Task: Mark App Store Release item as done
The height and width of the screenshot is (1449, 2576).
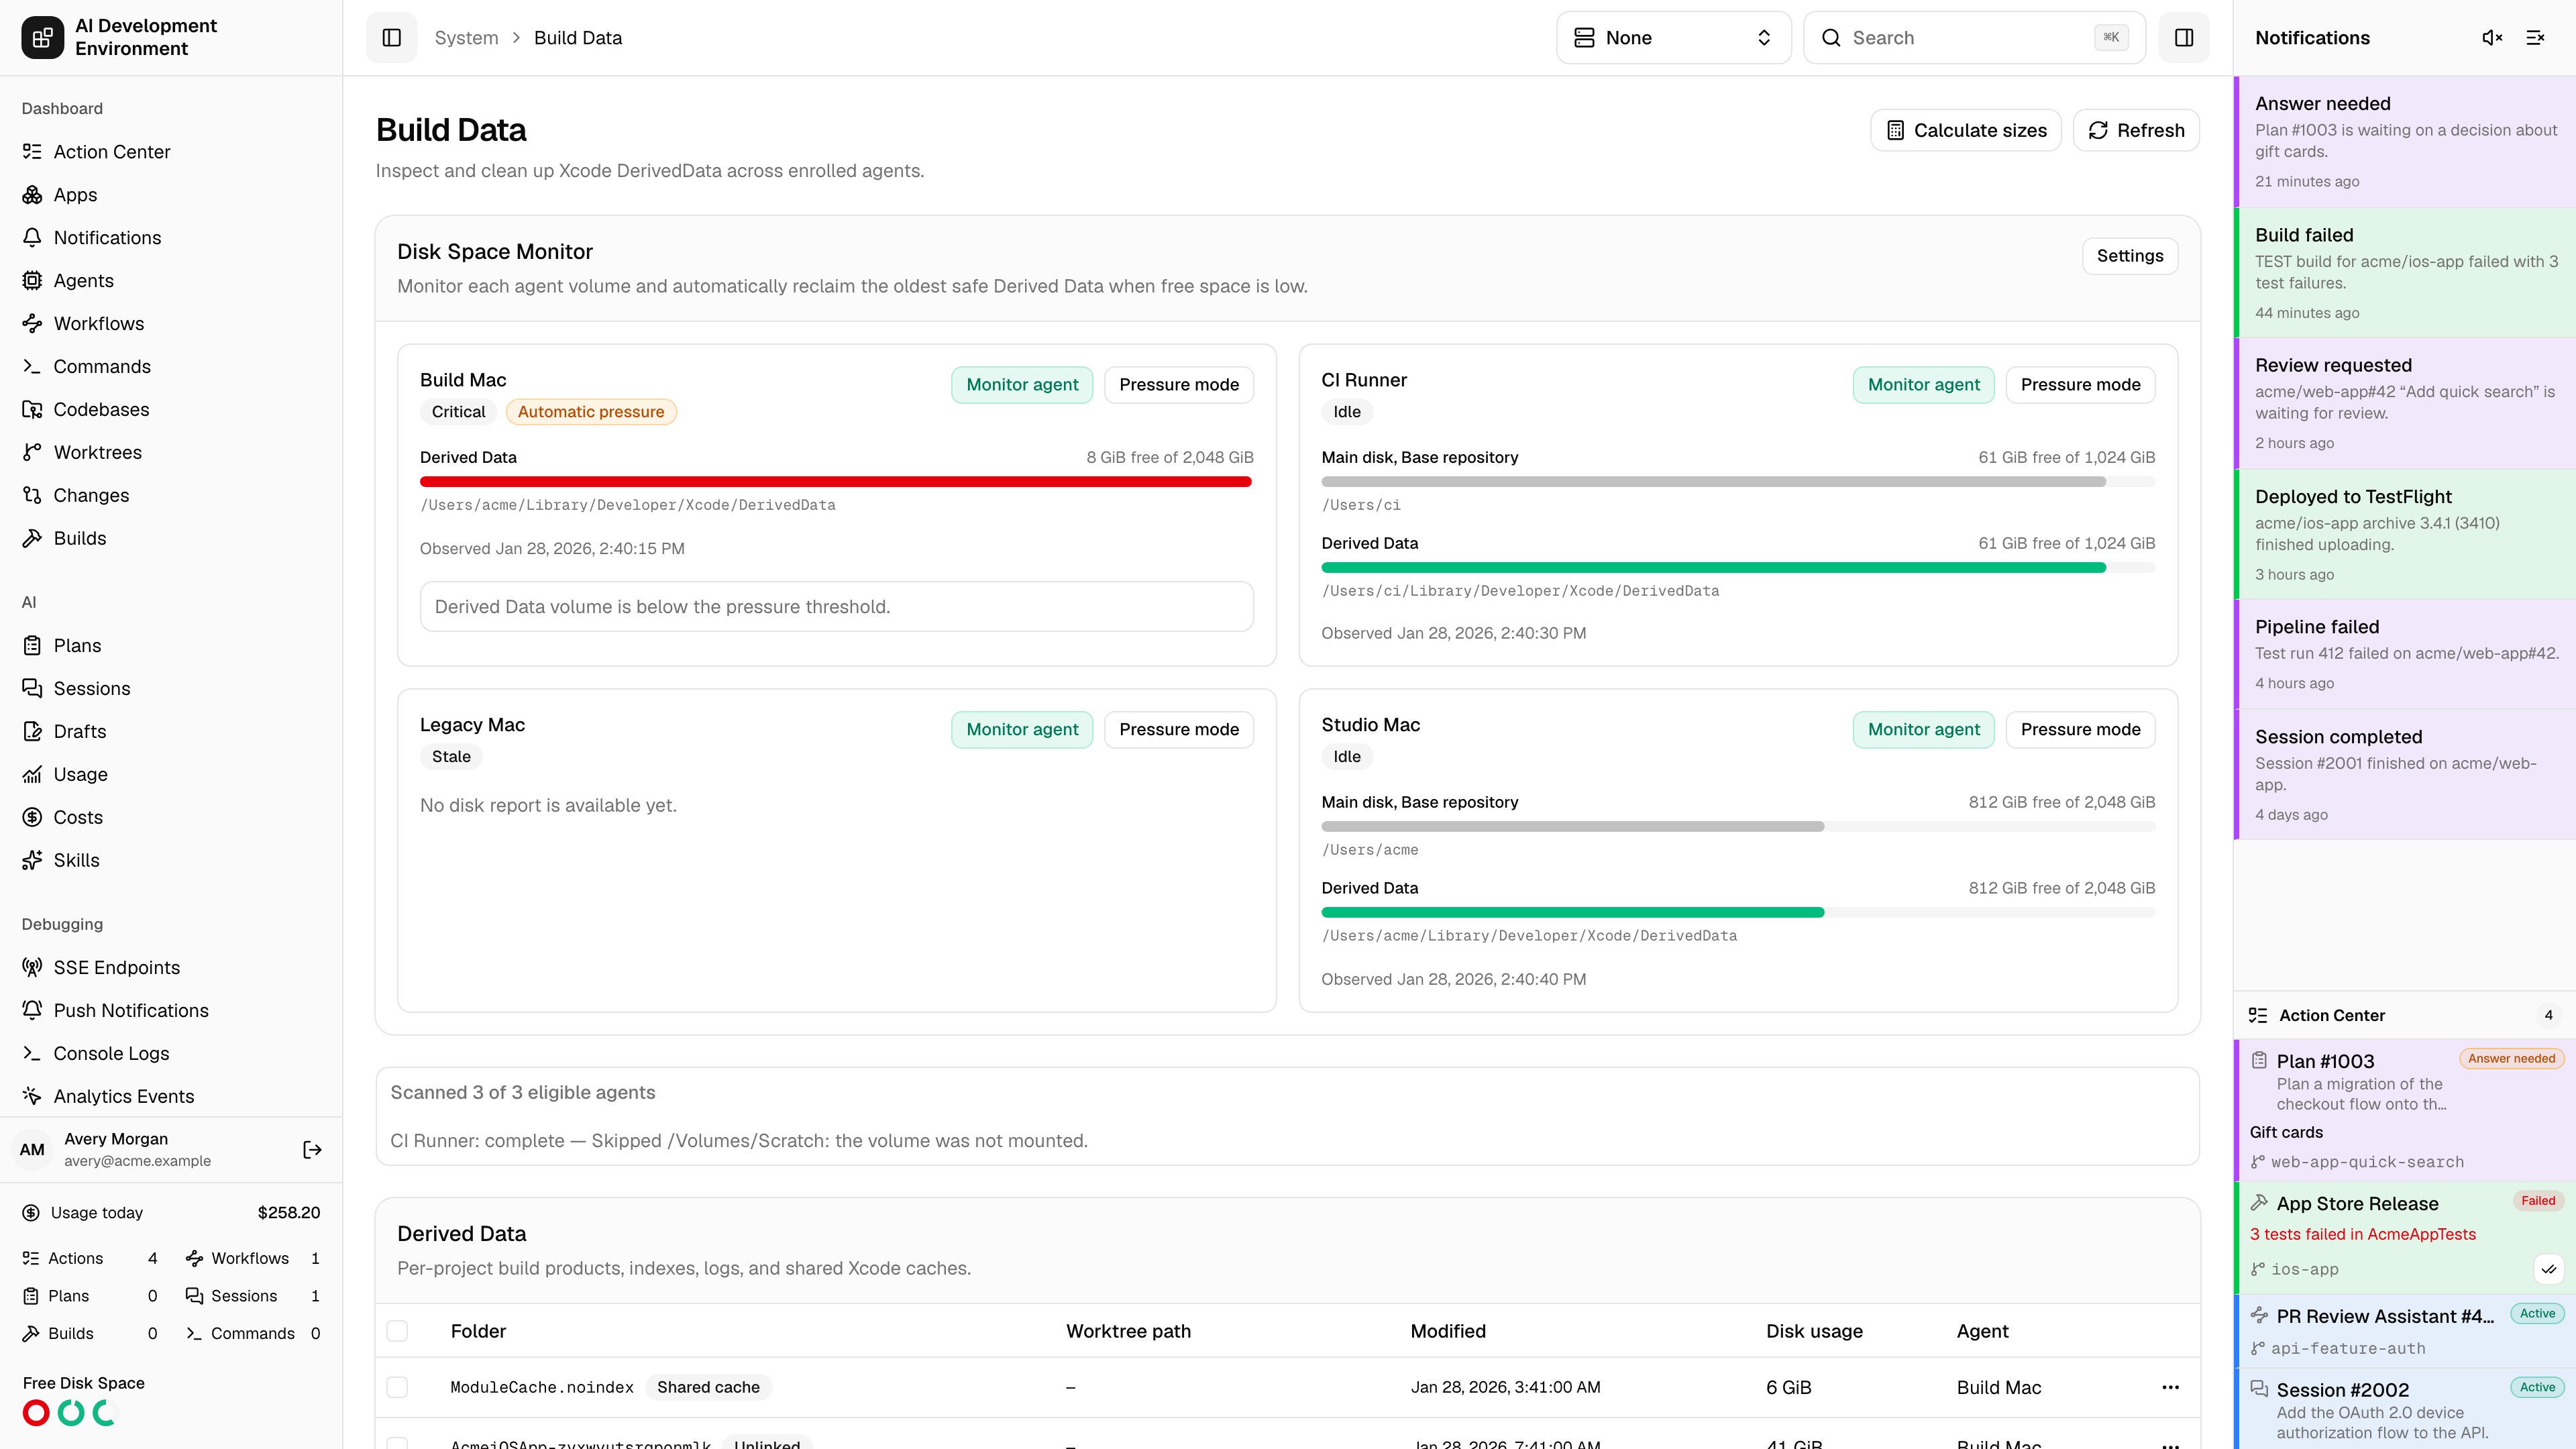Action: coord(2549,1269)
